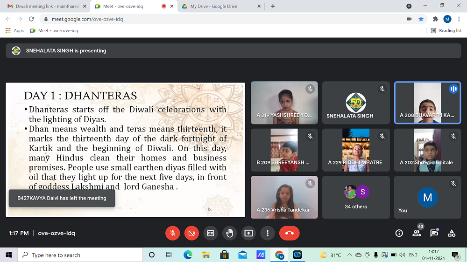Expand the 34 others participant tile
The height and width of the screenshot is (262, 467).
pos(356,197)
